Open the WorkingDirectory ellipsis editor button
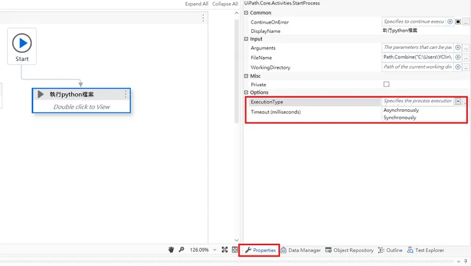 pos(466,67)
